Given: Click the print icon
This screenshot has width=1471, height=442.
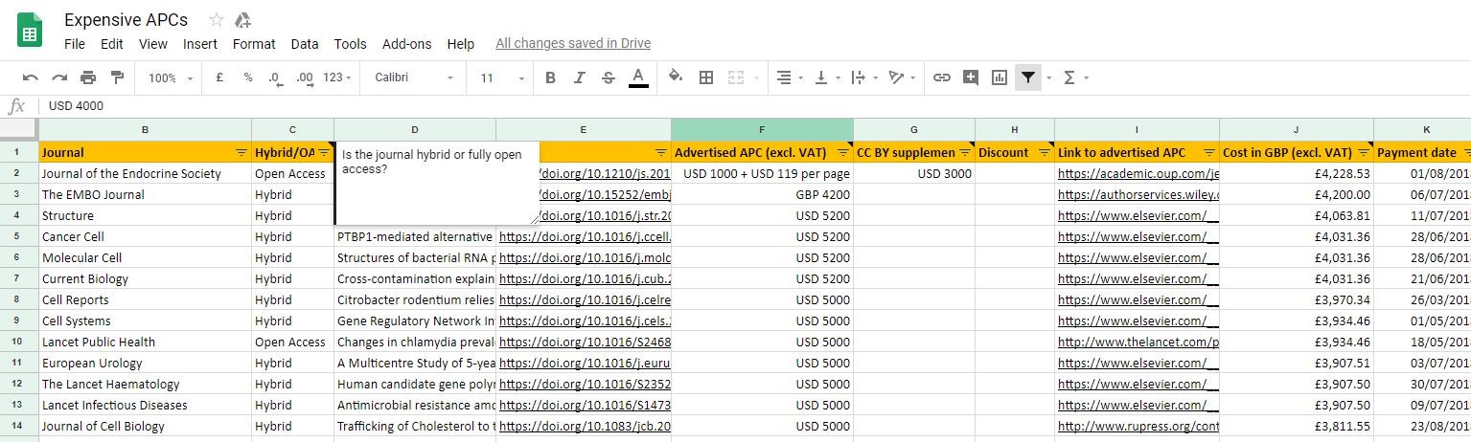Looking at the screenshot, I should (x=88, y=77).
